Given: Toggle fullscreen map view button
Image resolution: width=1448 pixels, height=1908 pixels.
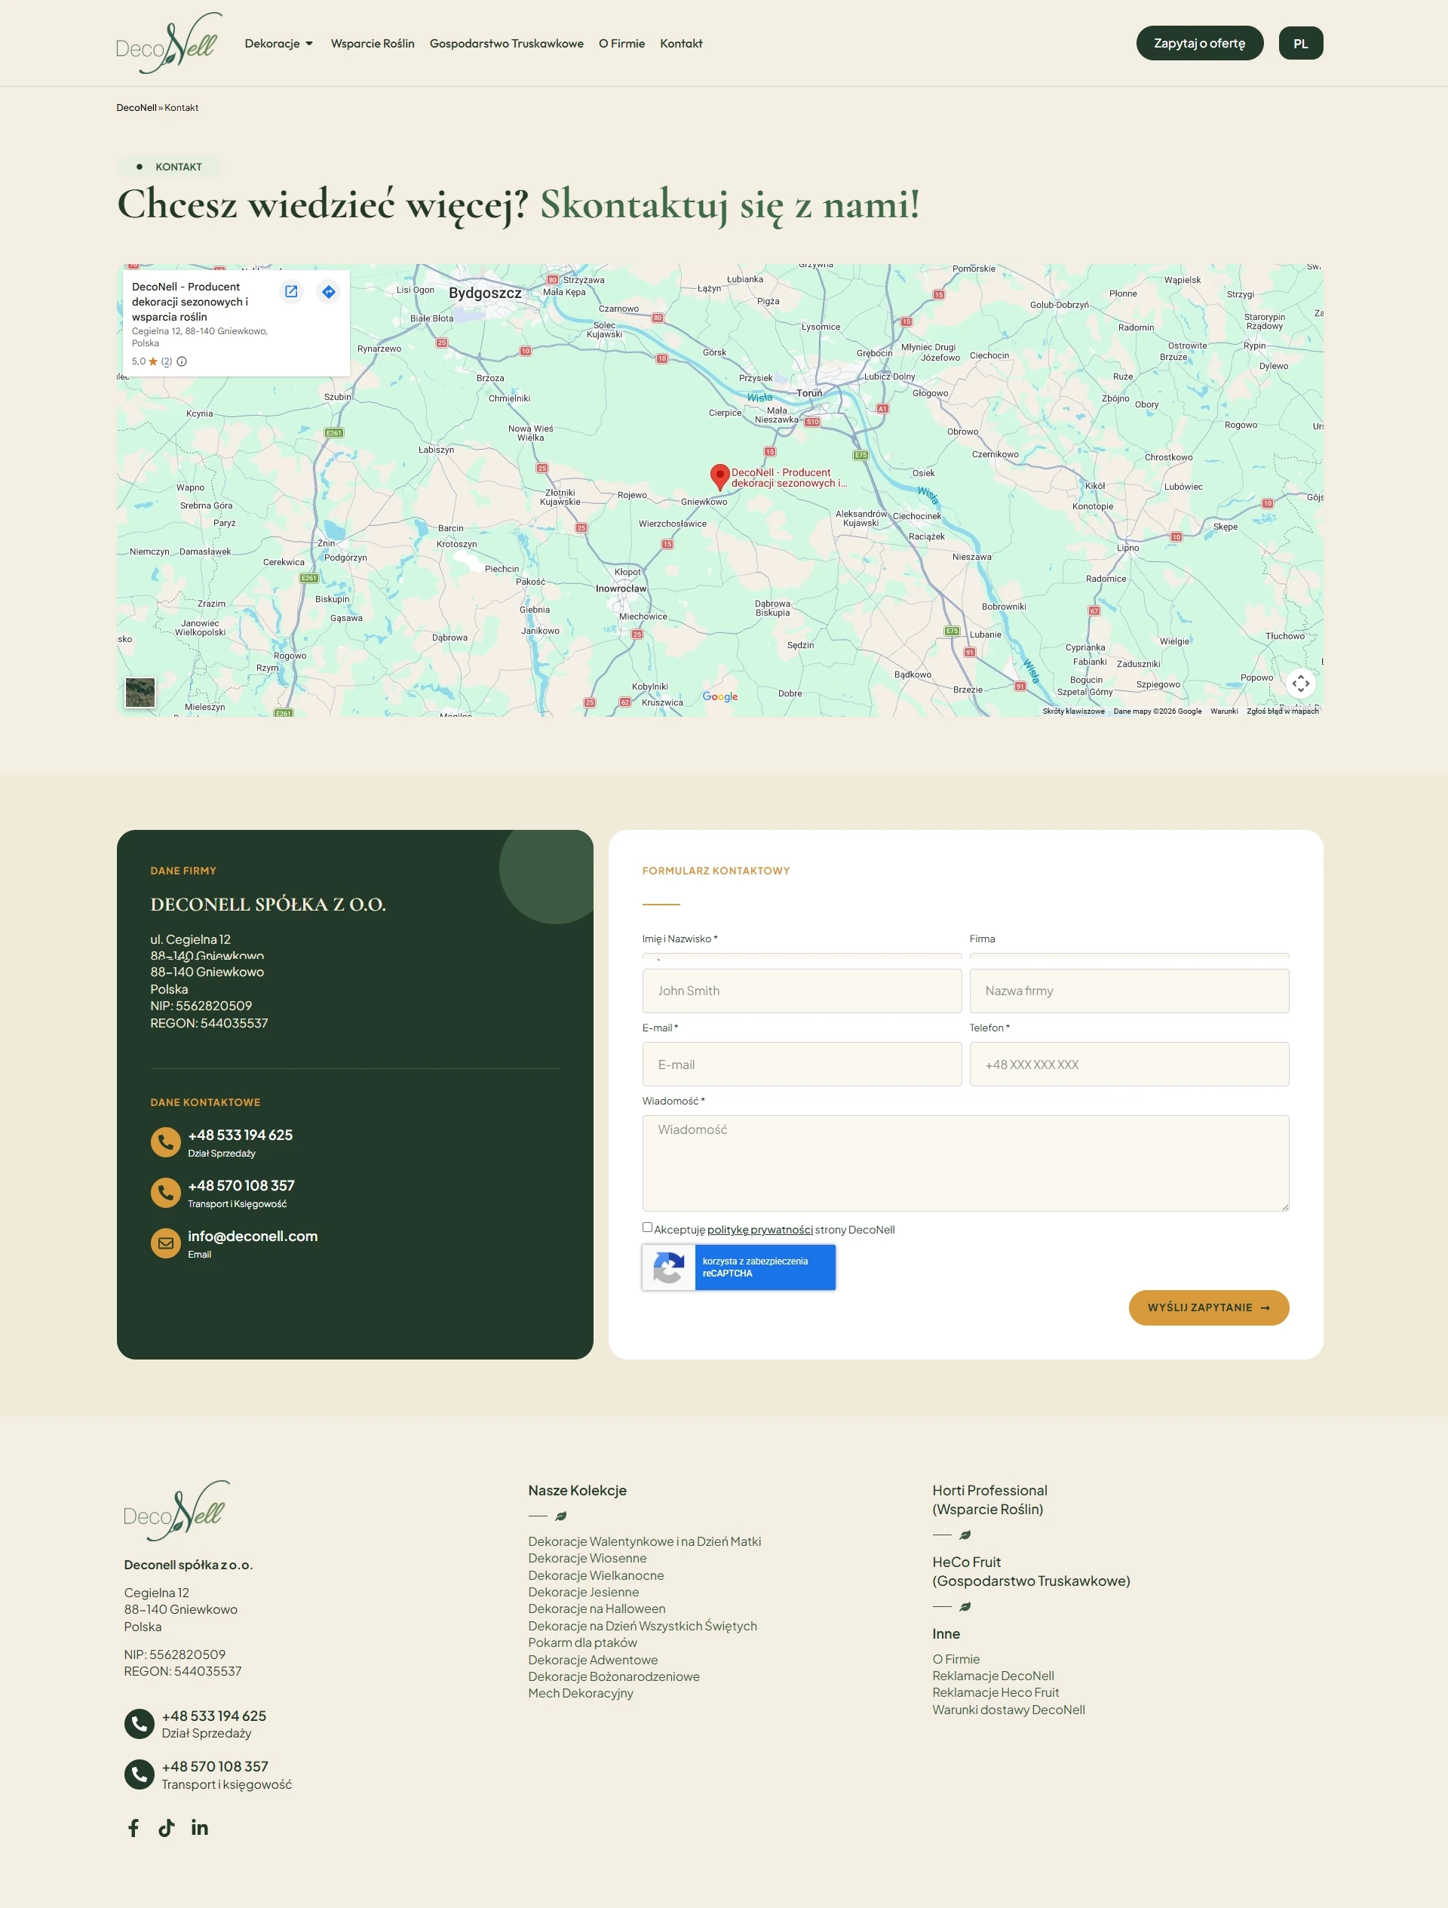Looking at the screenshot, I should [1300, 684].
